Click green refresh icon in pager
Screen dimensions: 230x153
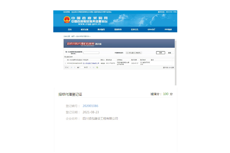97,67
